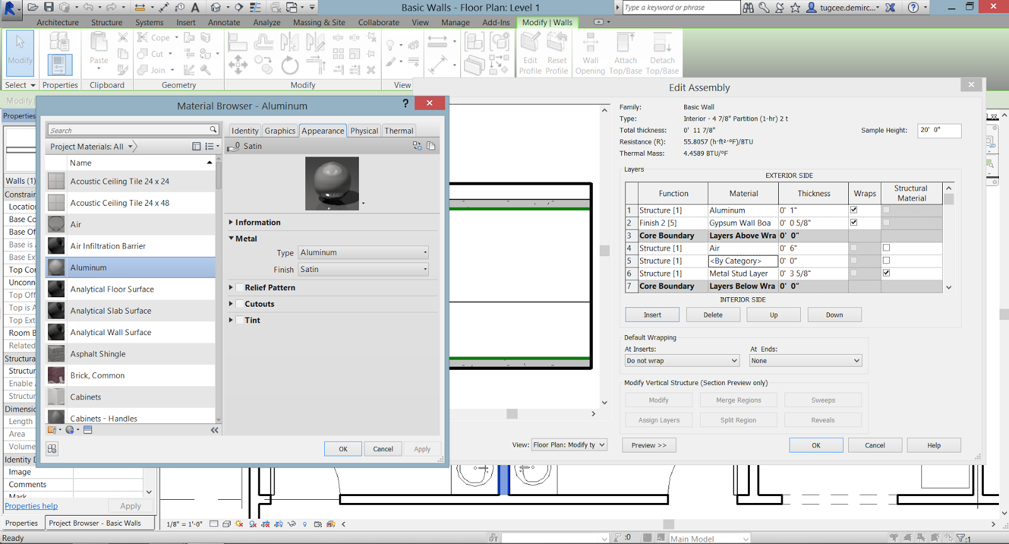Choose the Offset tool in Modify panel
Viewport: 1009px width, 544px height.
[x=264, y=42]
